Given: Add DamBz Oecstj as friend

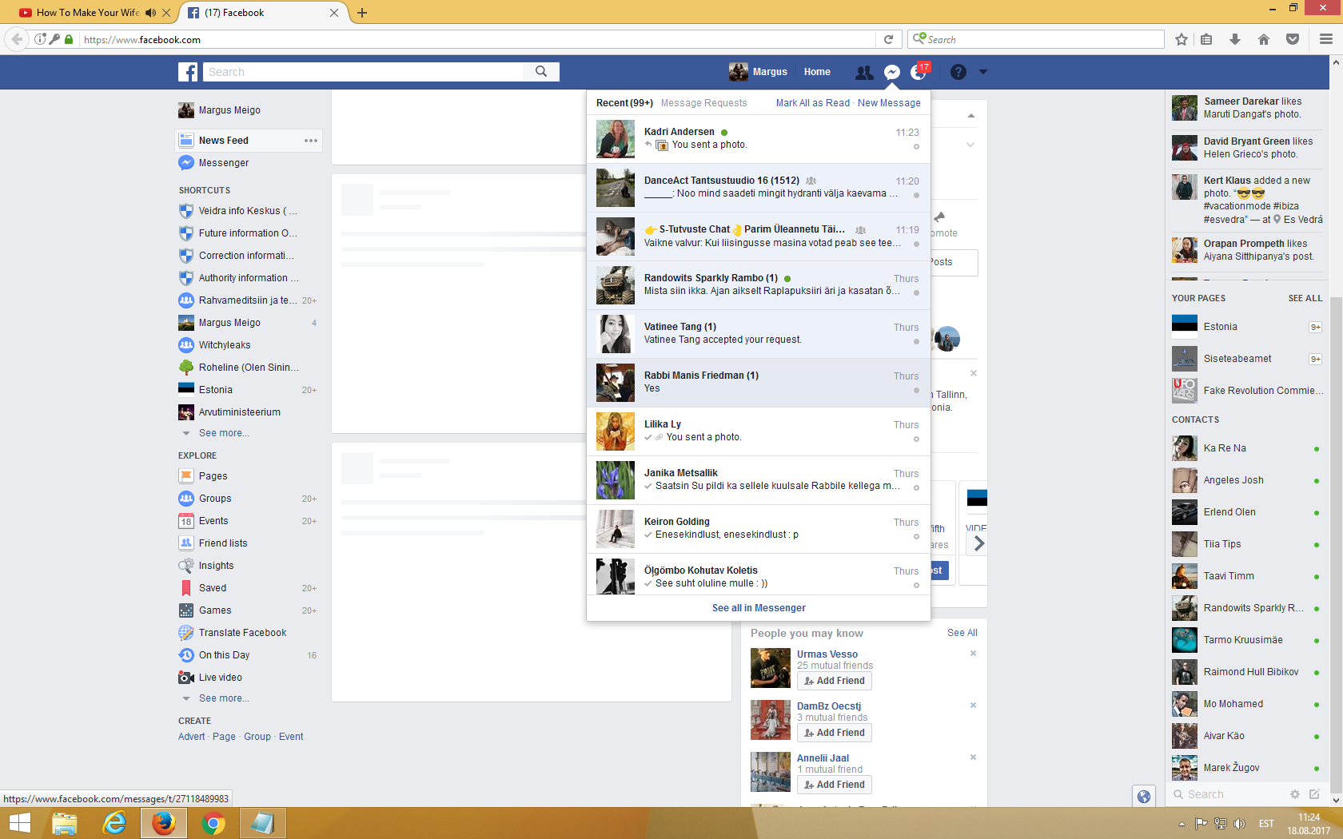Looking at the screenshot, I should (835, 733).
